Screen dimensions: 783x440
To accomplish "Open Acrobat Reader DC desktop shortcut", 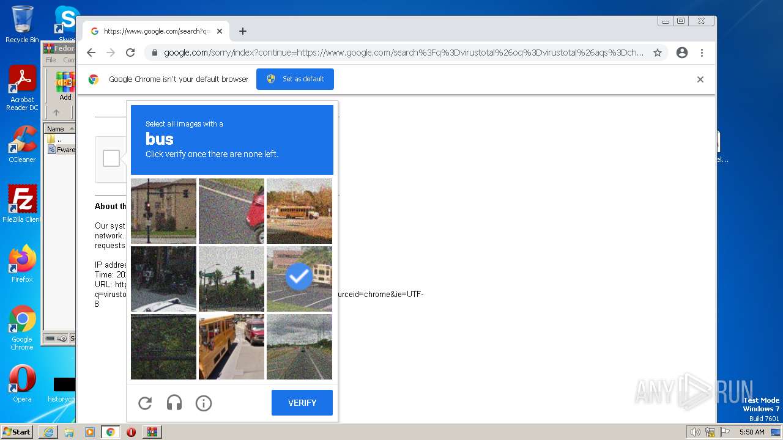I will 22,89.
